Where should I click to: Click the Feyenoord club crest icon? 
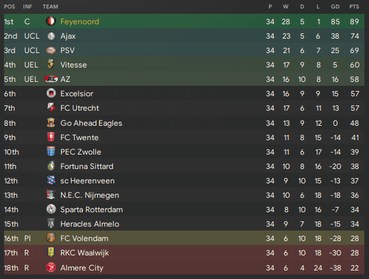[51, 21]
